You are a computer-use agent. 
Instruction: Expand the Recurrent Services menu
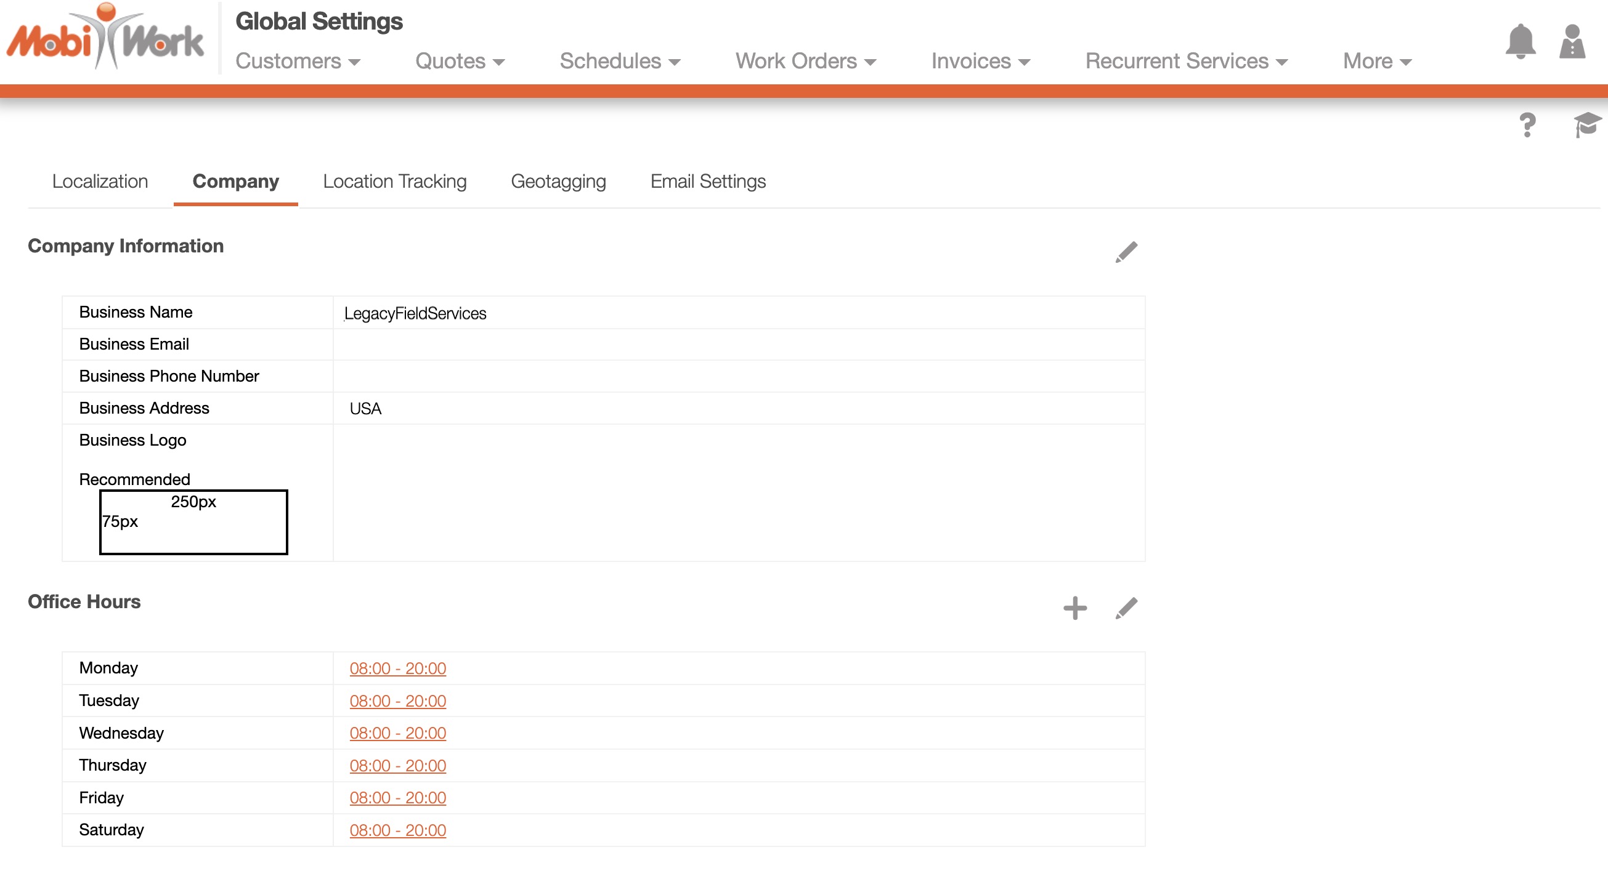click(x=1186, y=61)
